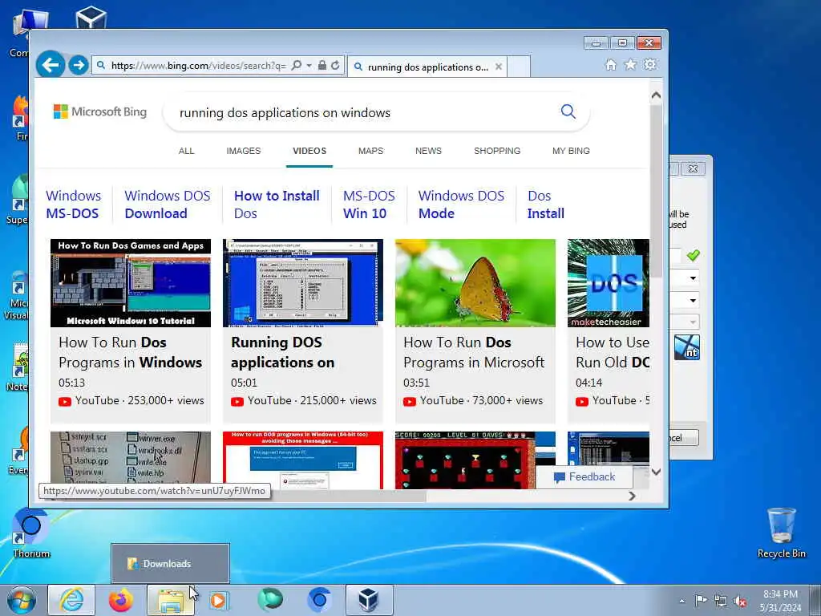Open Windows Explorer folder taskbar icon
The height and width of the screenshot is (616, 821).
[171, 600]
